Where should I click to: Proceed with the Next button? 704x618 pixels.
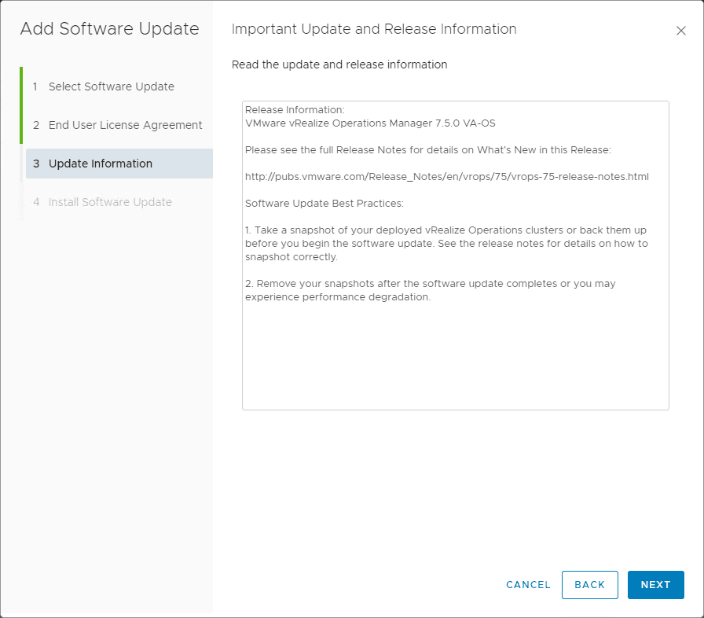point(655,585)
